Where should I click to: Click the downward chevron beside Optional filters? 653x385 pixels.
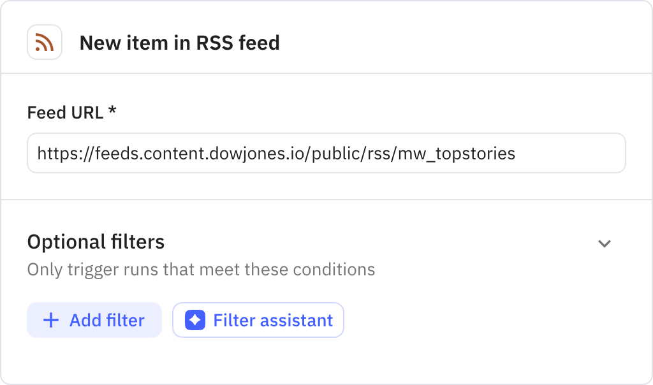tap(605, 243)
